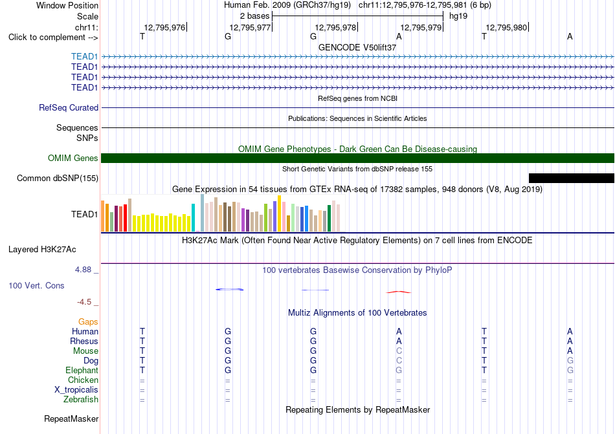Click position label 12,795,980 on ruler

tap(506, 27)
